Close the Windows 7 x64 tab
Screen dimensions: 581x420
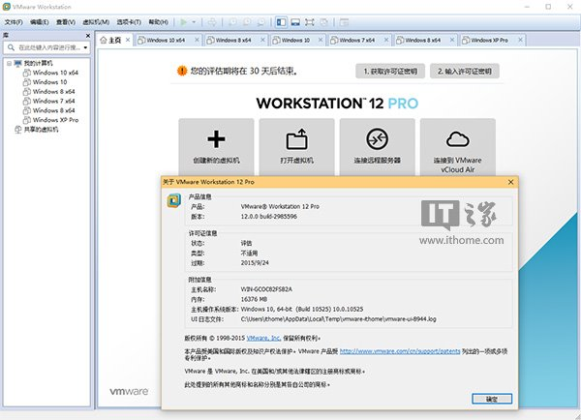click(386, 40)
